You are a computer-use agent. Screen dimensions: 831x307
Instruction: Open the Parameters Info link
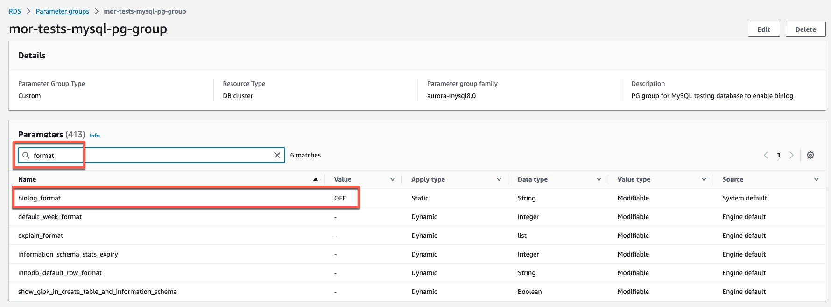click(94, 136)
